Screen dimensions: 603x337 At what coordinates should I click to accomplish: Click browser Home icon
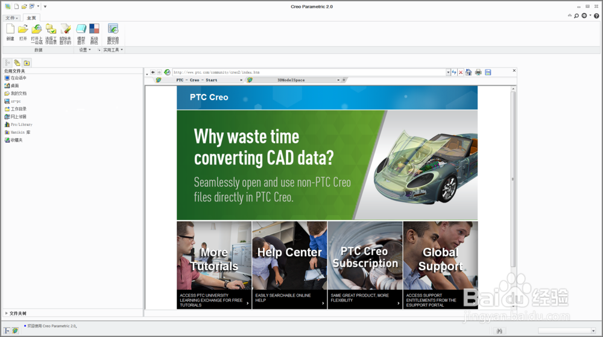(469, 72)
